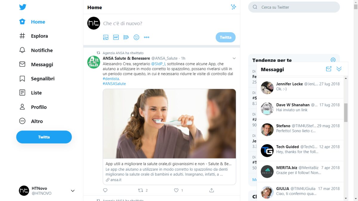Insert a GIF into the tweet
358x201 pixels.
tap(116, 37)
